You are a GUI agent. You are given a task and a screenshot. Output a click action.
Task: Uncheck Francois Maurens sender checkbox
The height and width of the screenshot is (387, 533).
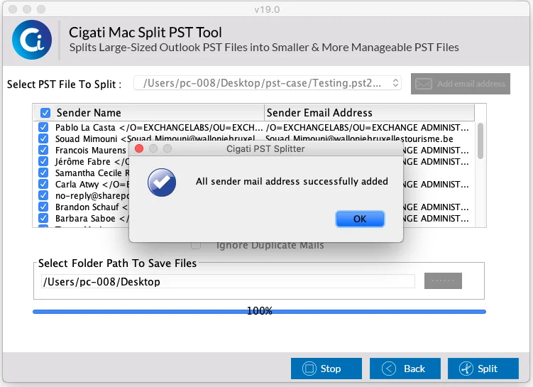[43, 150]
